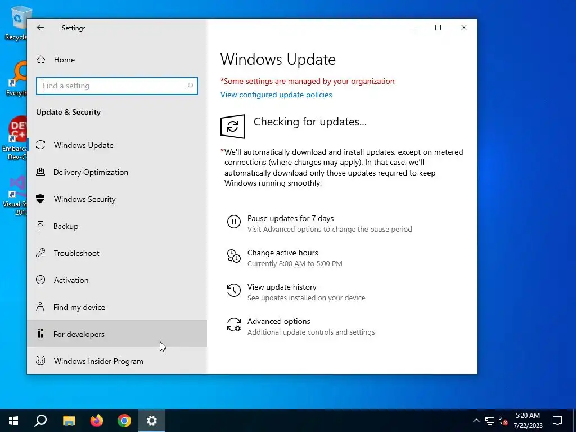This screenshot has height=432, width=576.
Task: Open Windows Insider Program settings
Action: click(x=117, y=361)
